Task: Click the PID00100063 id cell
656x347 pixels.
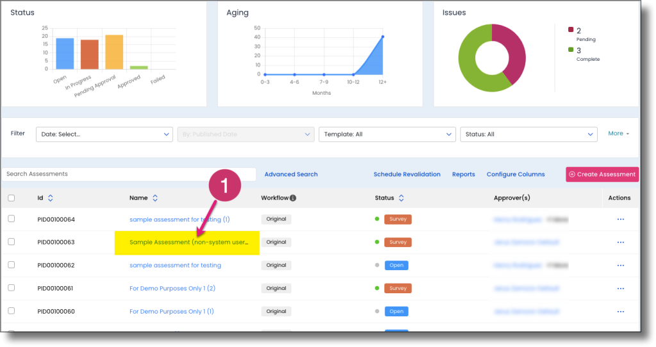Action: pyautogui.click(x=56, y=243)
